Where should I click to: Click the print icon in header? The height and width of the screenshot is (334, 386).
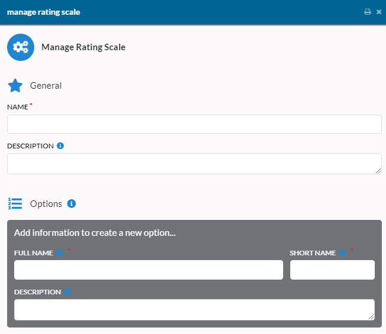(368, 12)
